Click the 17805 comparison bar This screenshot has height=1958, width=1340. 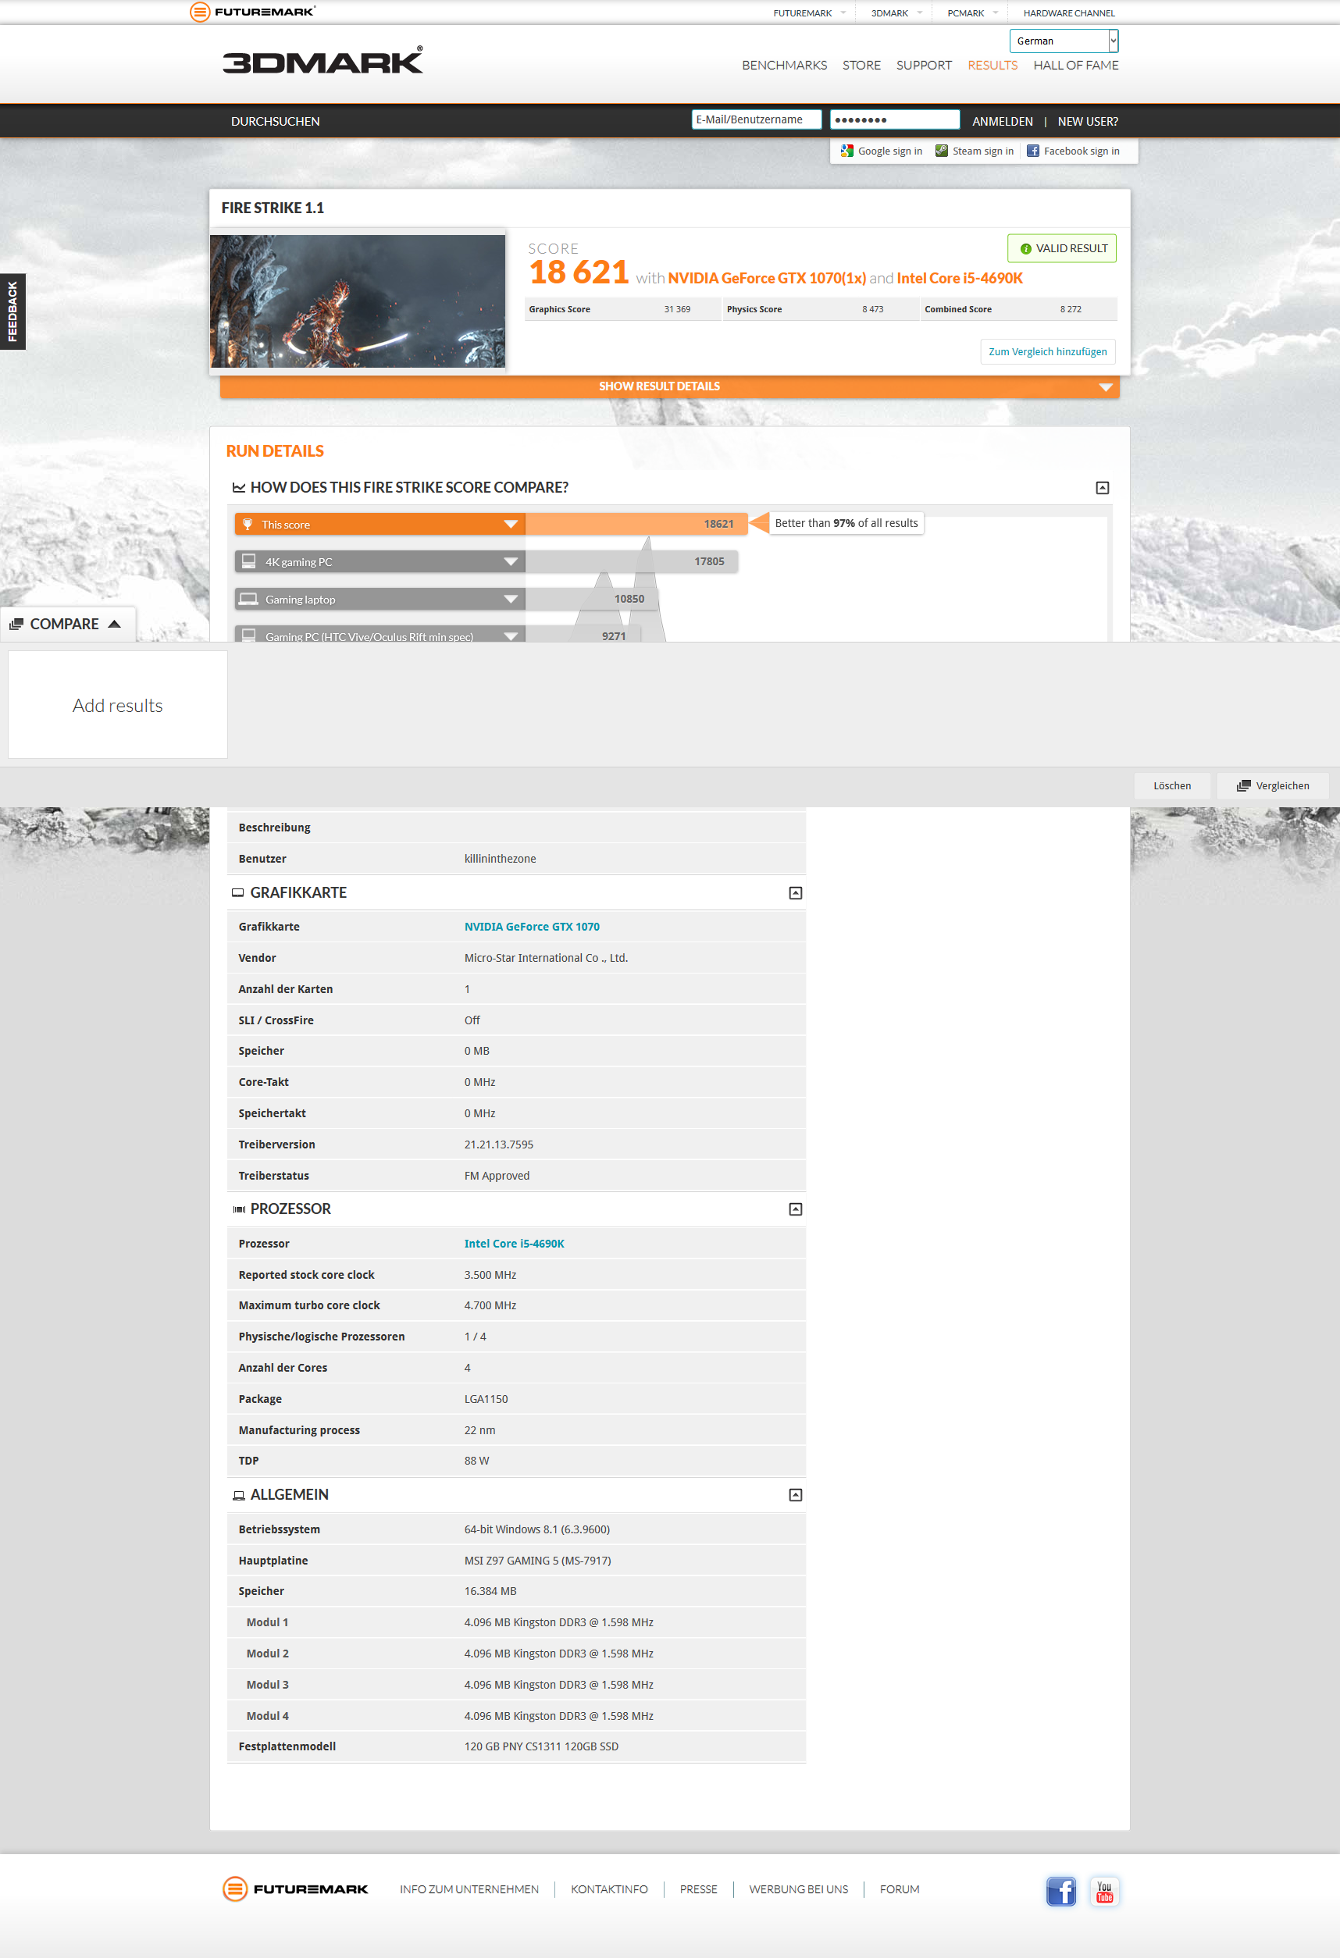tap(631, 562)
